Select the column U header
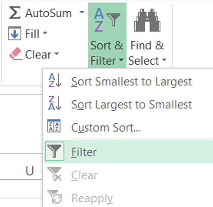 click(x=30, y=171)
